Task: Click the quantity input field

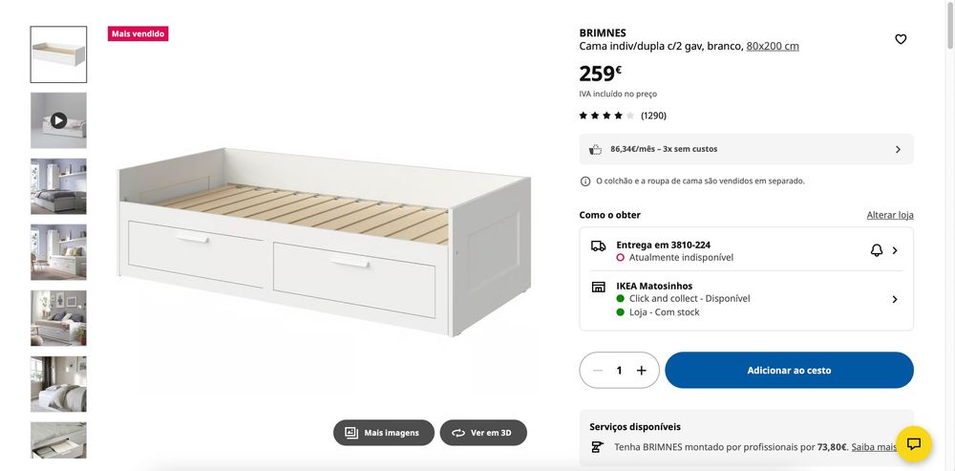Action: [619, 371]
